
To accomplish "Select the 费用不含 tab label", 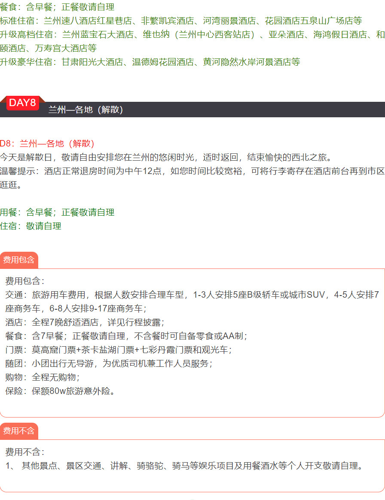I will (19, 431).
